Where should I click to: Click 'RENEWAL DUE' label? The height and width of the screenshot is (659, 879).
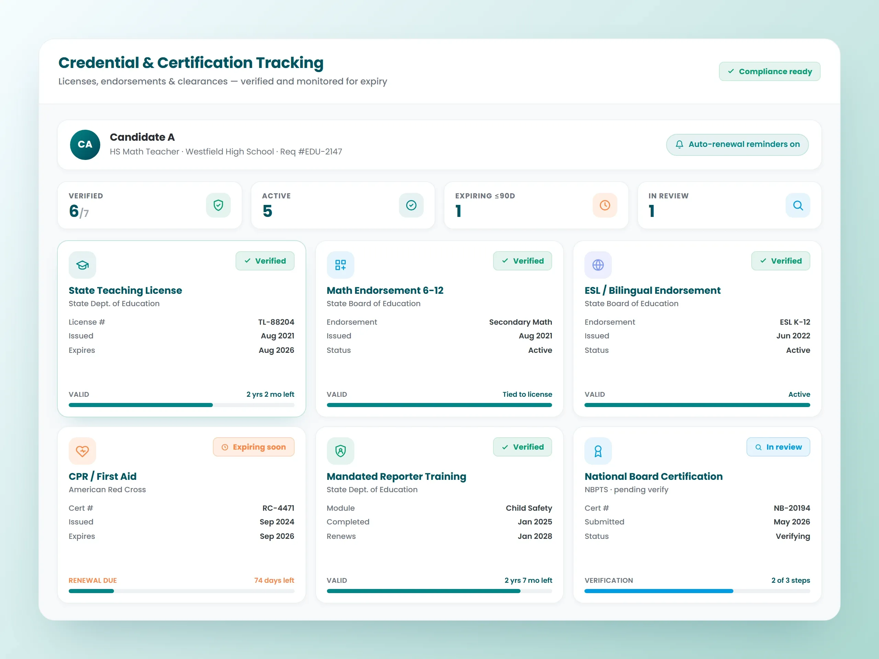(x=93, y=580)
